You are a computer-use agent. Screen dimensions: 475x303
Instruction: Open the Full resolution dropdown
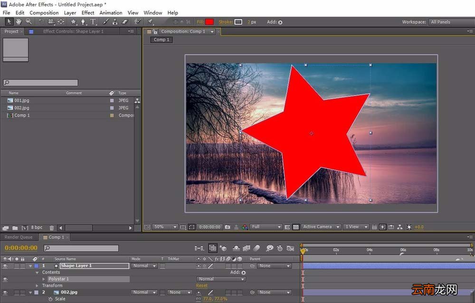coord(266,227)
